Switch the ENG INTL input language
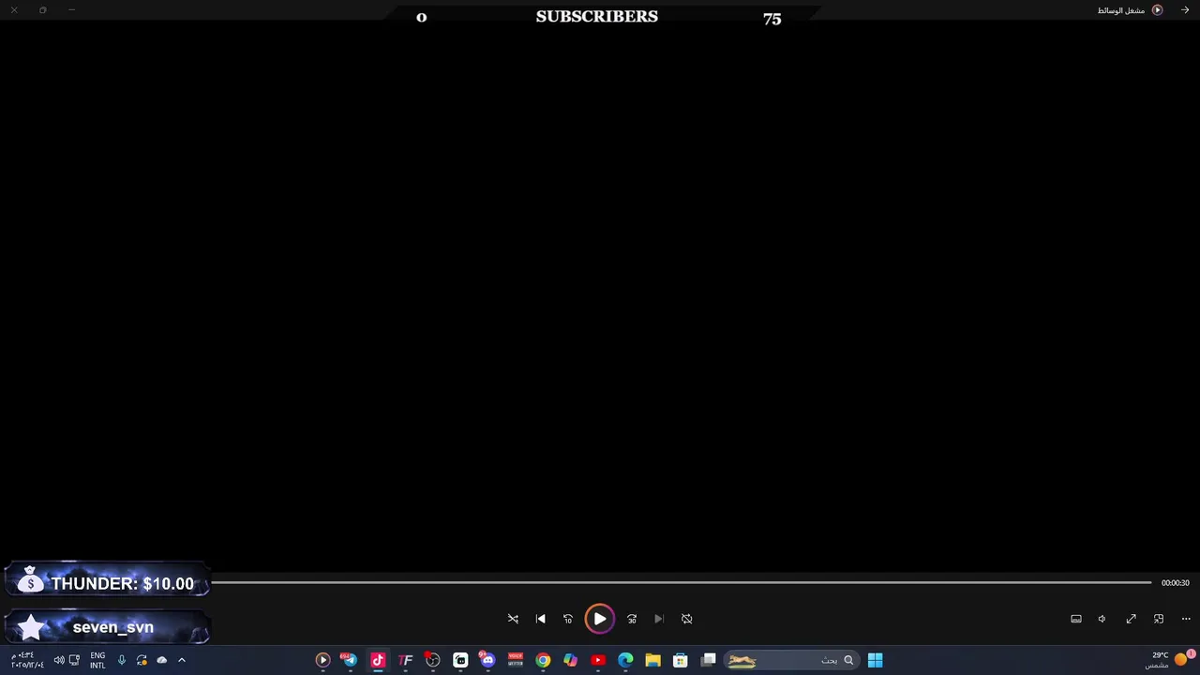The height and width of the screenshot is (675, 1200). [97, 660]
